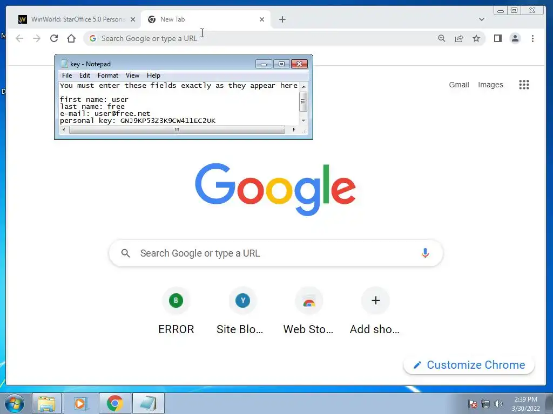Click the 'first name: user' line
This screenshot has width=553, height=414.
click(94, 100)
